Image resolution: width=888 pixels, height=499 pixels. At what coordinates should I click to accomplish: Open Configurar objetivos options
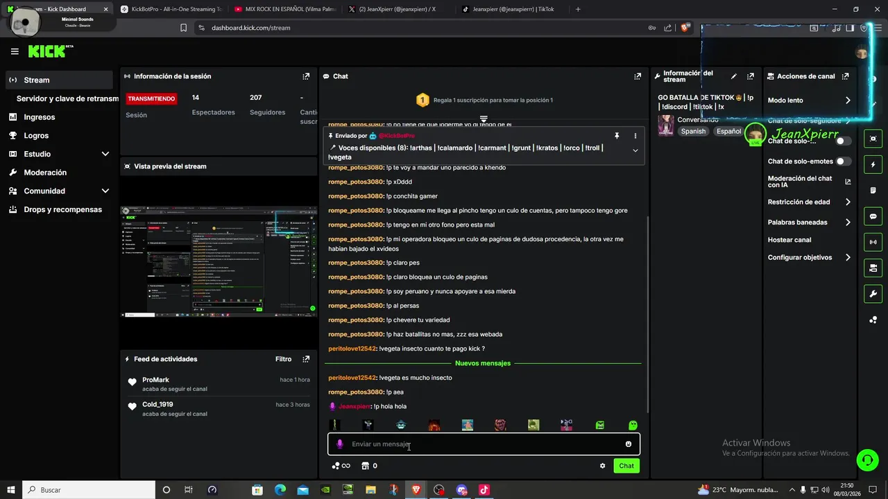pos(809,257)
